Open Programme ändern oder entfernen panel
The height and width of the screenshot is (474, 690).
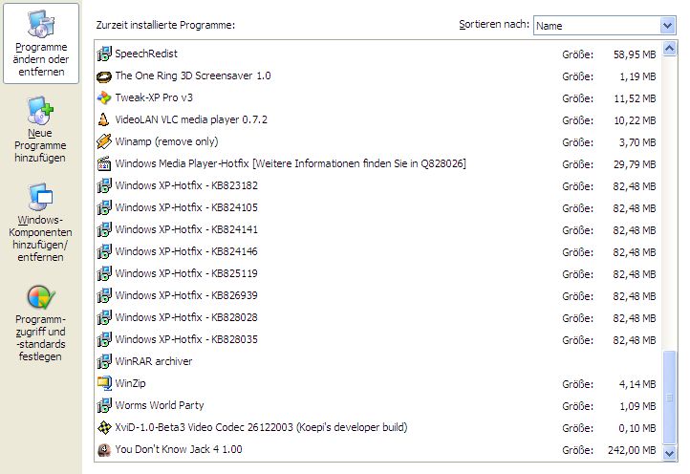[41, 43]
